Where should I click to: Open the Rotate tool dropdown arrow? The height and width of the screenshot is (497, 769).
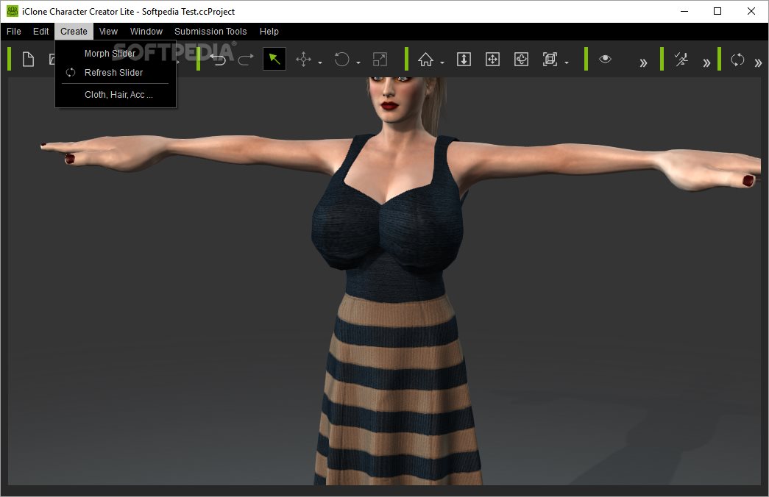pos(358,62)
